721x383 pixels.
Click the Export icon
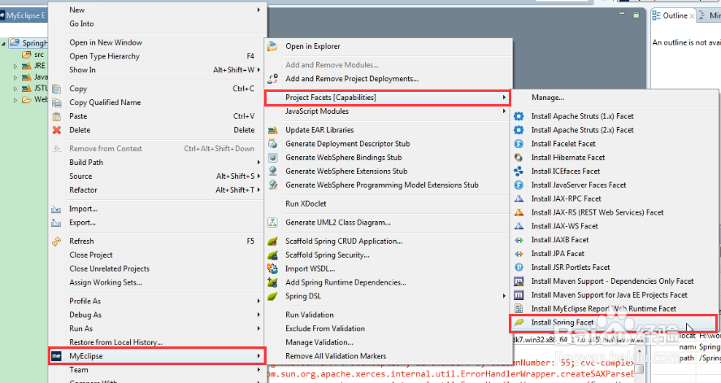coord(57,223)
